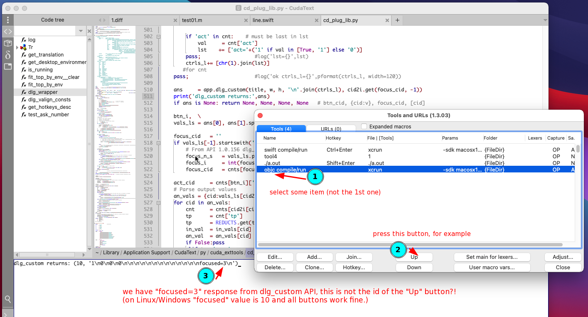
Task: Click the Hotkey... button
Action: (x=354, y=268)
